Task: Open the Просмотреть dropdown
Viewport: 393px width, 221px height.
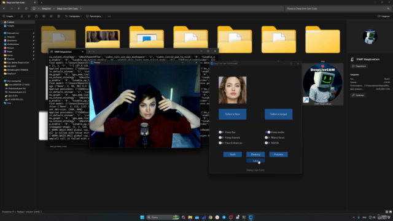Action: tap(95, 16)
